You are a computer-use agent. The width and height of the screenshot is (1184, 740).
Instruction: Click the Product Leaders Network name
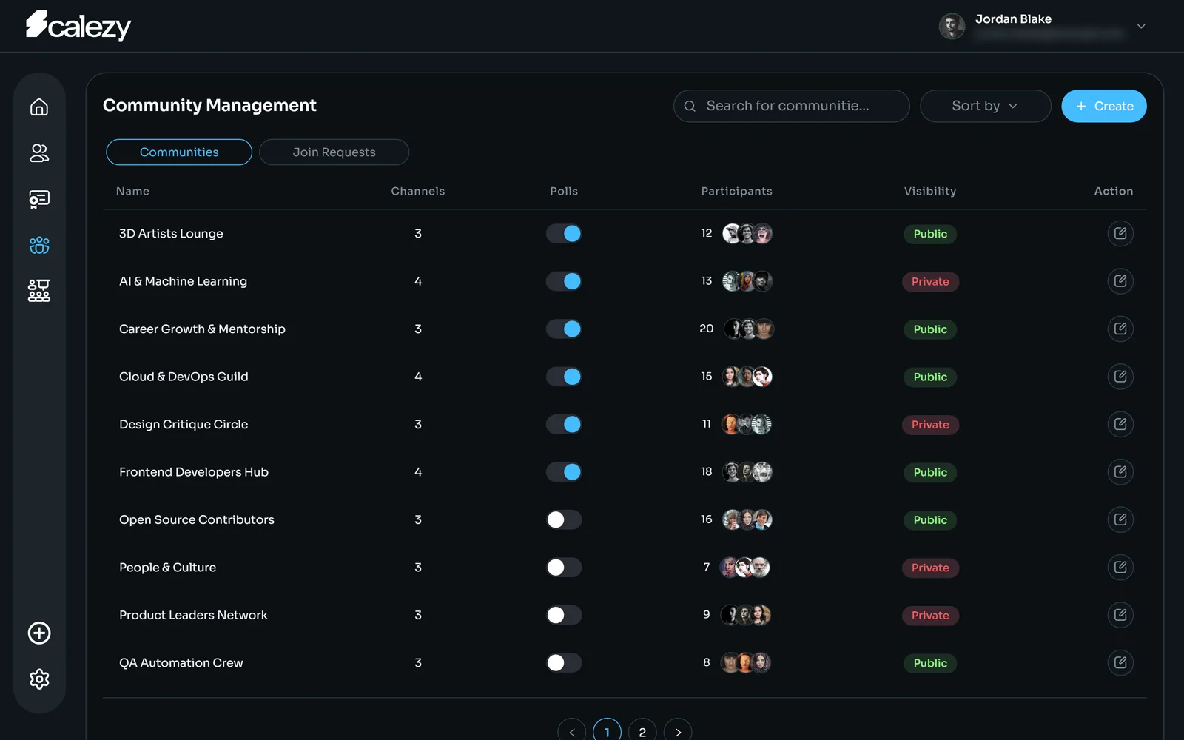point(193,615)
